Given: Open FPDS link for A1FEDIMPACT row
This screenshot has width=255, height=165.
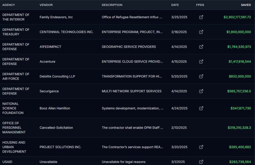Looking at the screenshot, I should [201, 47].
